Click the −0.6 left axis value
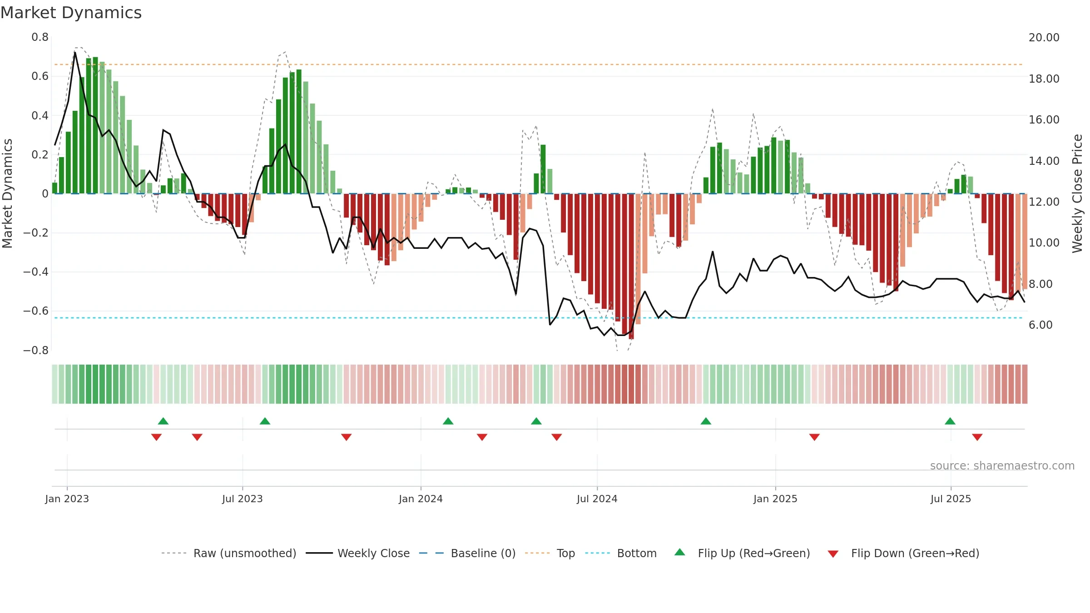 point(36,311)
